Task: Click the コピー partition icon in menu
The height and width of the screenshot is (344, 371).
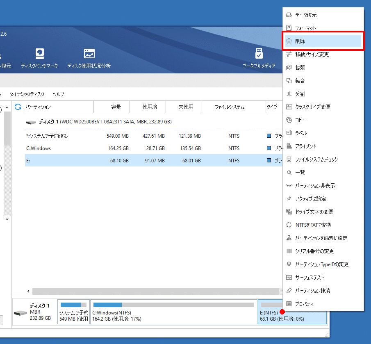Action: point(289,120)
